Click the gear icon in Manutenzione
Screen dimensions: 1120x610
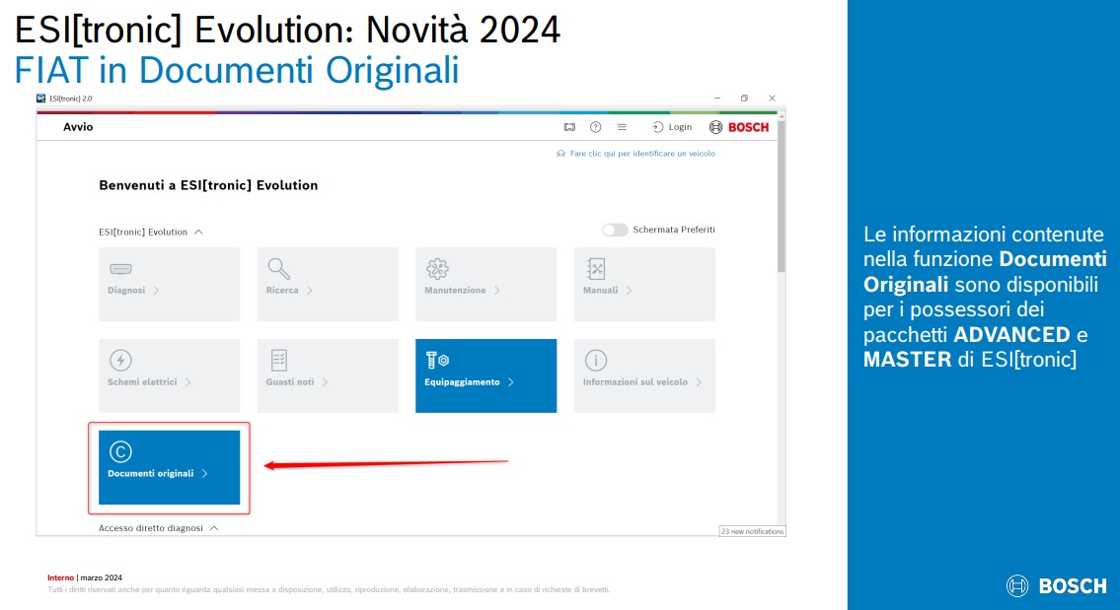point(437,268)
